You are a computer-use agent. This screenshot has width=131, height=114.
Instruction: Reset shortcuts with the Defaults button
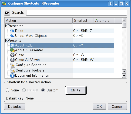(x=15, y=107)
